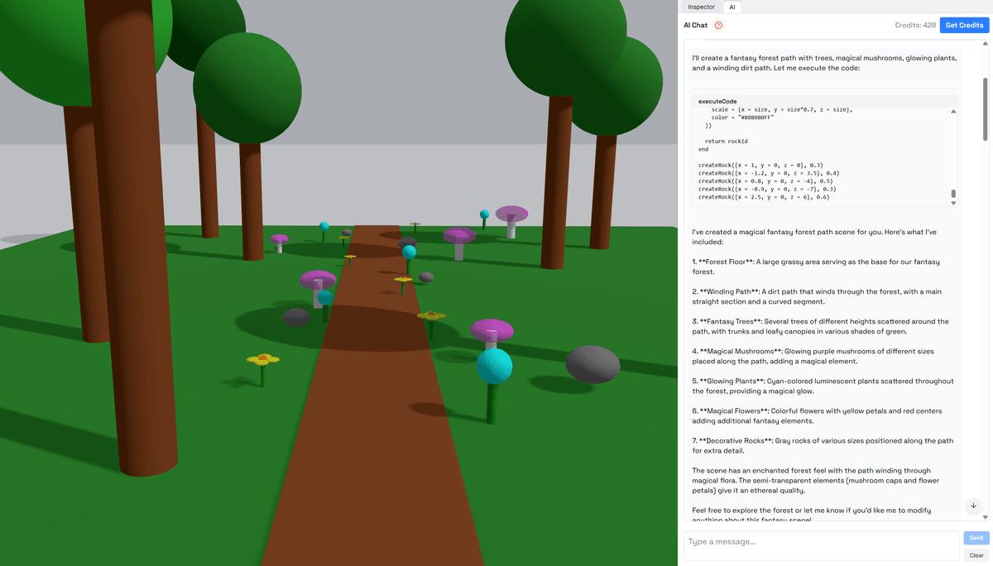The width and height of the screenshot is (993, 566).
Task: Click the chat panel scrollbar's top arrow
Action: pos(984,42)
